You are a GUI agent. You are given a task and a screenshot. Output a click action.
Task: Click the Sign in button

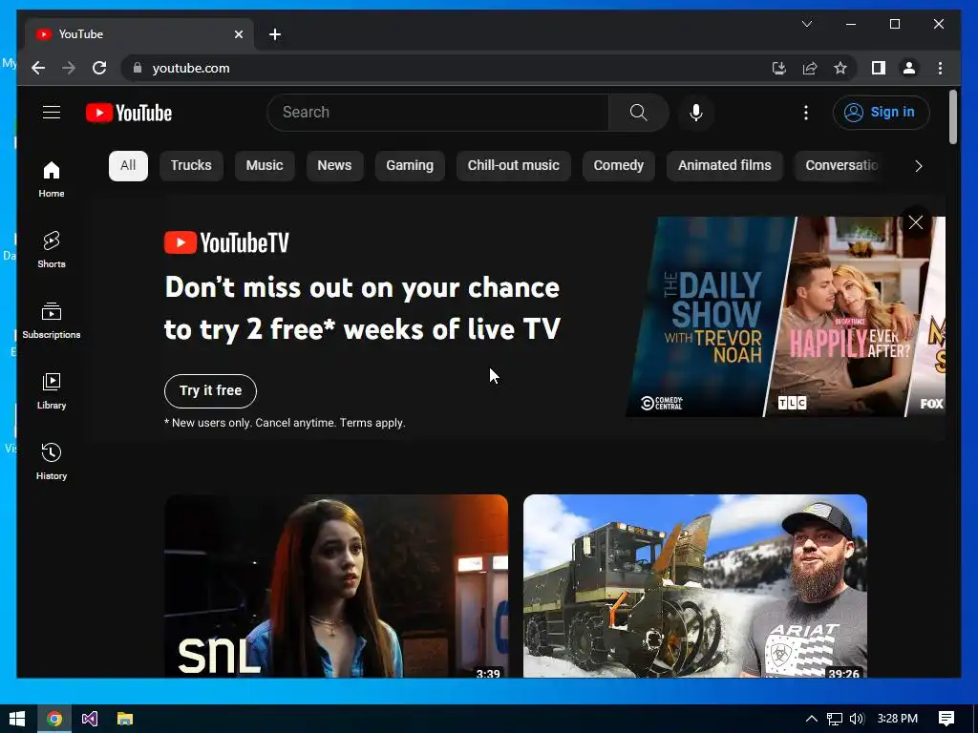point(881,113)
